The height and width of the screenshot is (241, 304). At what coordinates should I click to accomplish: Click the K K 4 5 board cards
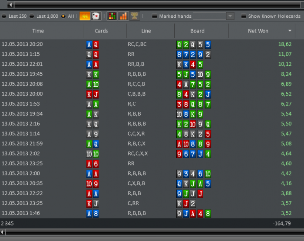pos(190,65)
